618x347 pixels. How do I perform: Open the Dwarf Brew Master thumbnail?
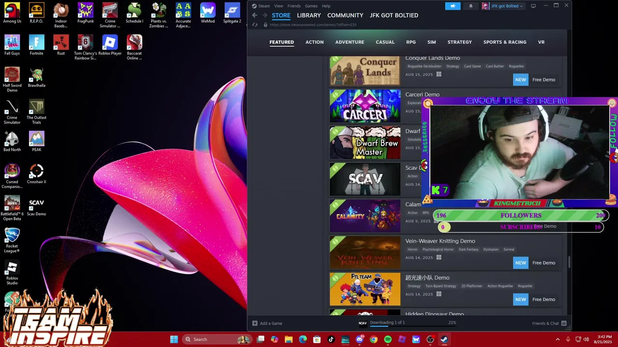pyautogui.click(x=365, y=143)
